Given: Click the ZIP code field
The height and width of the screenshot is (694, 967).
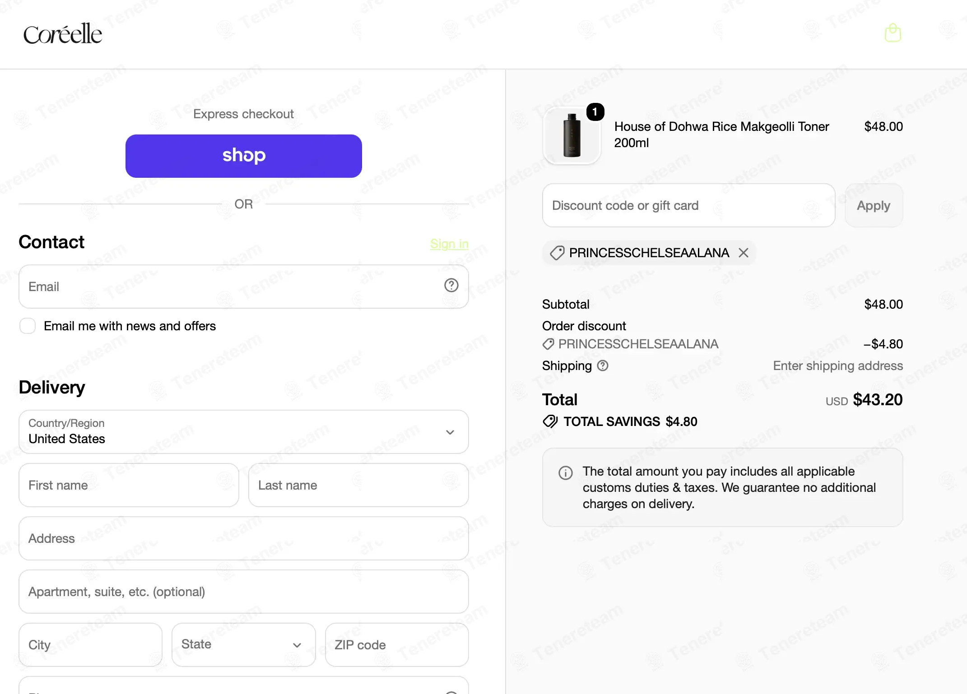Looking at the screenshot, I should (397, 644).
